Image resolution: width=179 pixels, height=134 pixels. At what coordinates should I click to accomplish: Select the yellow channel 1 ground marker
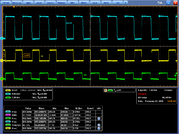click(x=1, y=60)
